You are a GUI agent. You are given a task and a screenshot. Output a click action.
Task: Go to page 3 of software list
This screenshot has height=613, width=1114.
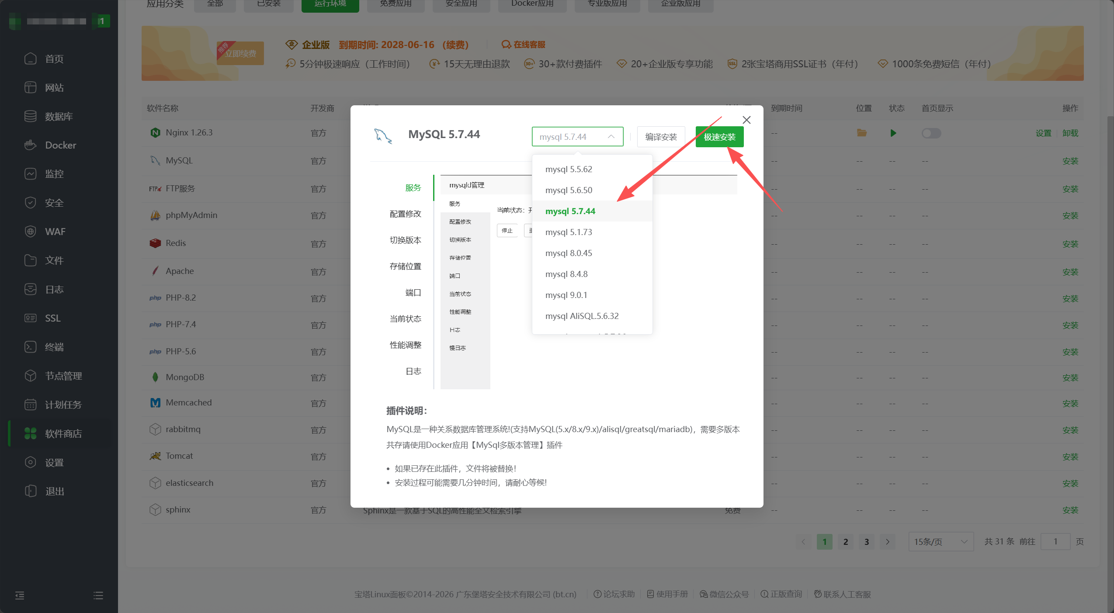pos(867,542)
